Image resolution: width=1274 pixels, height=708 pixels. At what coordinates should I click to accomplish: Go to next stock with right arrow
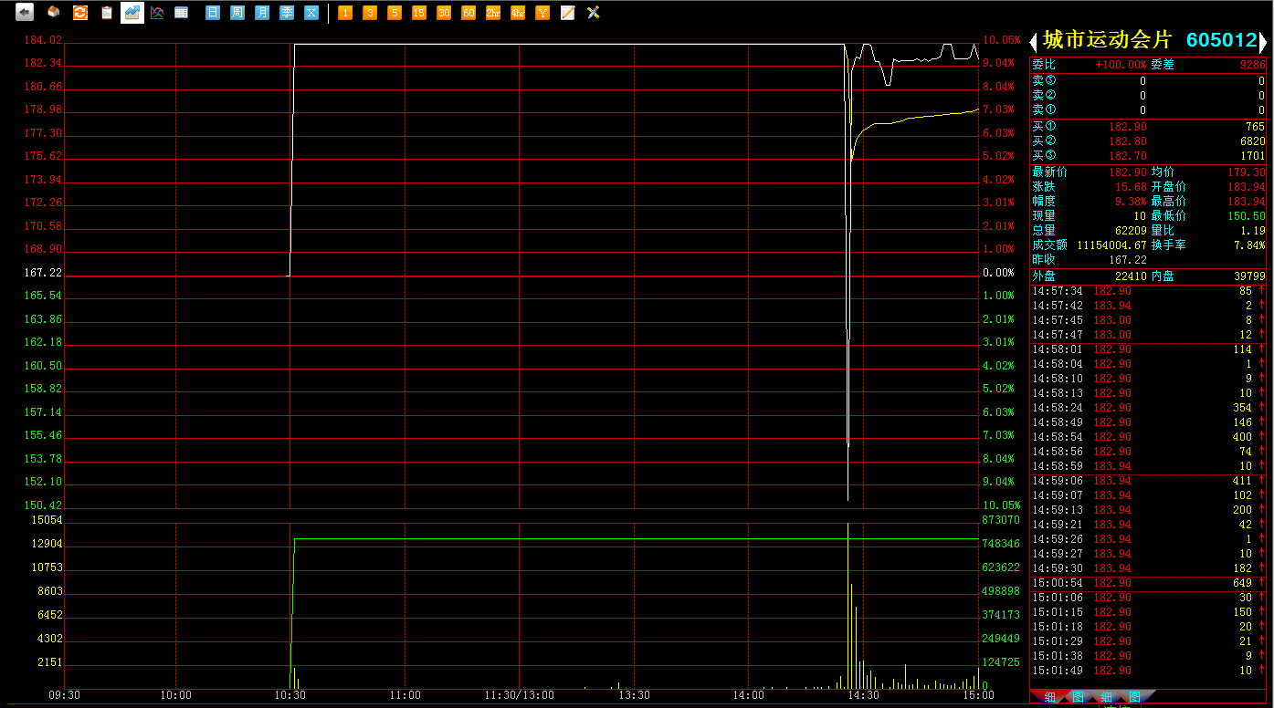(1264, 41)
